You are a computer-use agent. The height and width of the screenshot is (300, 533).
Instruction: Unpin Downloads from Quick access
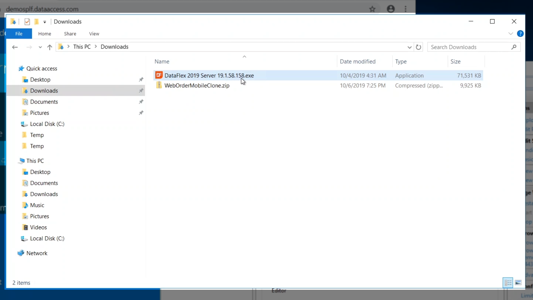tap(141, 91)
